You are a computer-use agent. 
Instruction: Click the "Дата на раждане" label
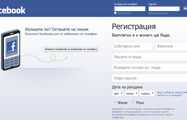127,87
